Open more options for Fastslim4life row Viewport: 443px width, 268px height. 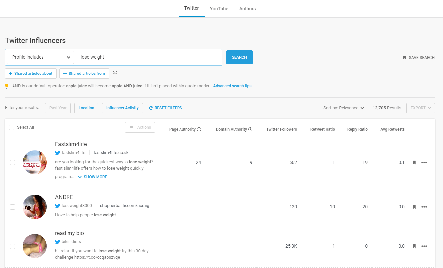424,162
